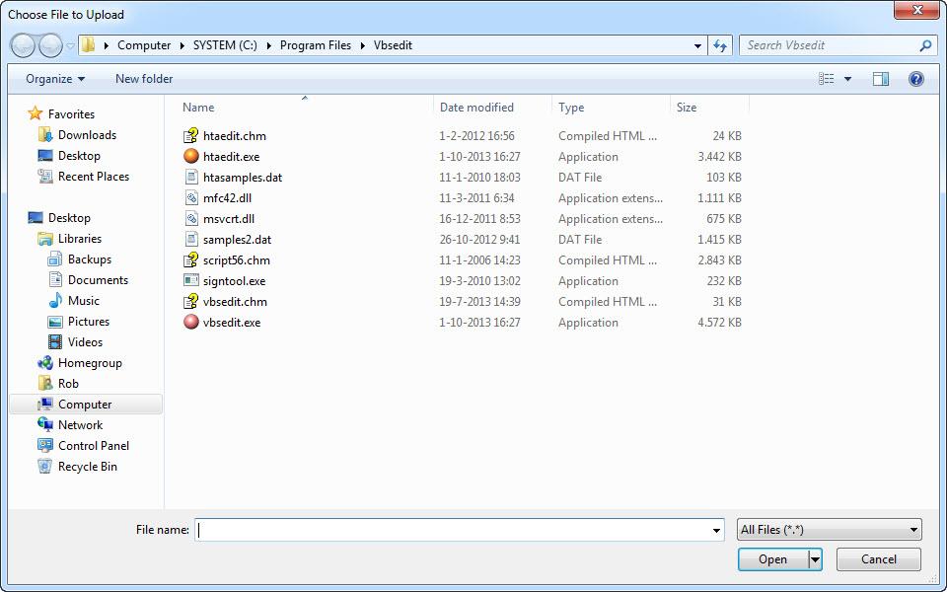
Task: Click the Downloads folder icon in Favorites
Action: [x=44, y=135]
